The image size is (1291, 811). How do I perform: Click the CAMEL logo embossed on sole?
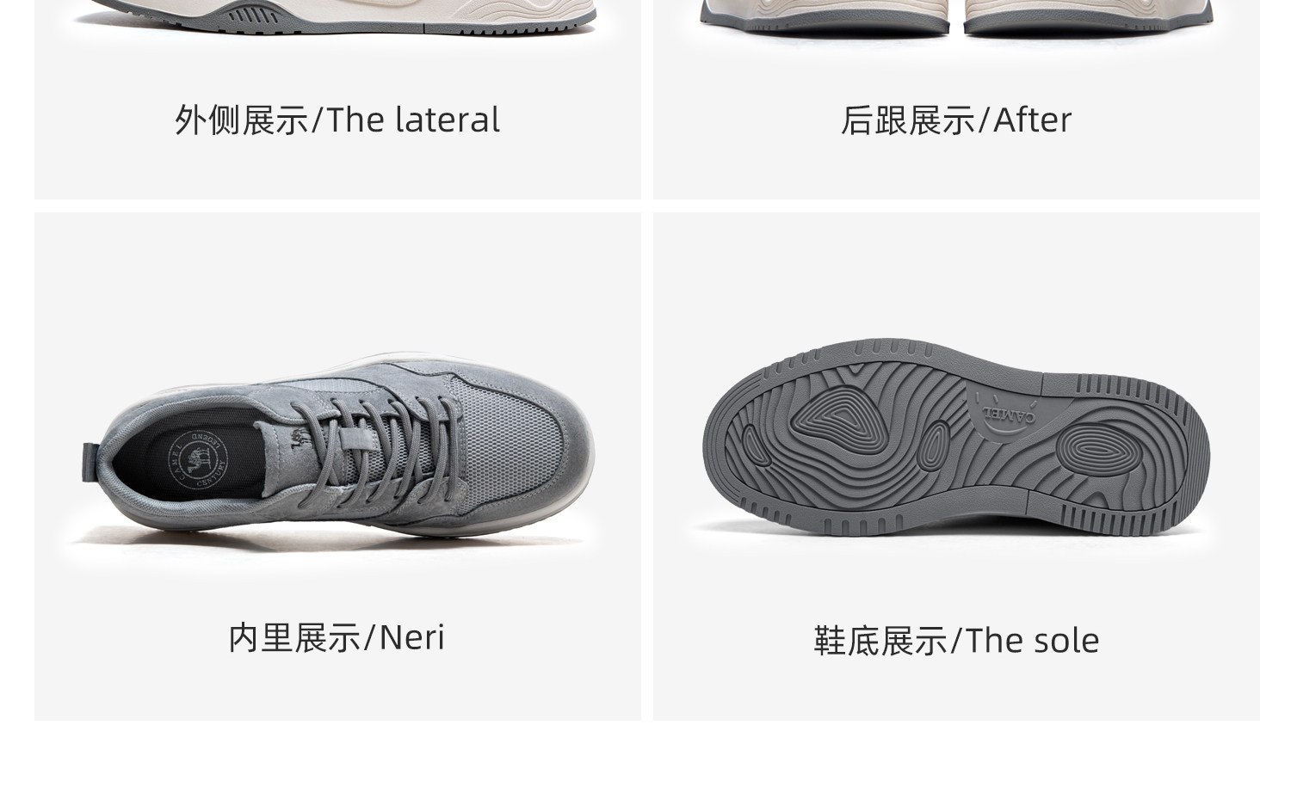[x=1008, y=407]
